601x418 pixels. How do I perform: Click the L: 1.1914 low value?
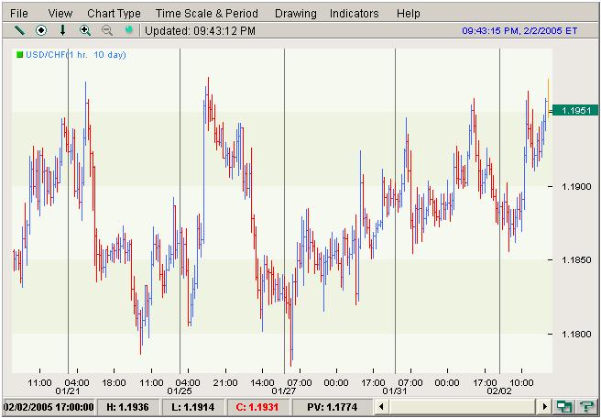coord(193,407)
